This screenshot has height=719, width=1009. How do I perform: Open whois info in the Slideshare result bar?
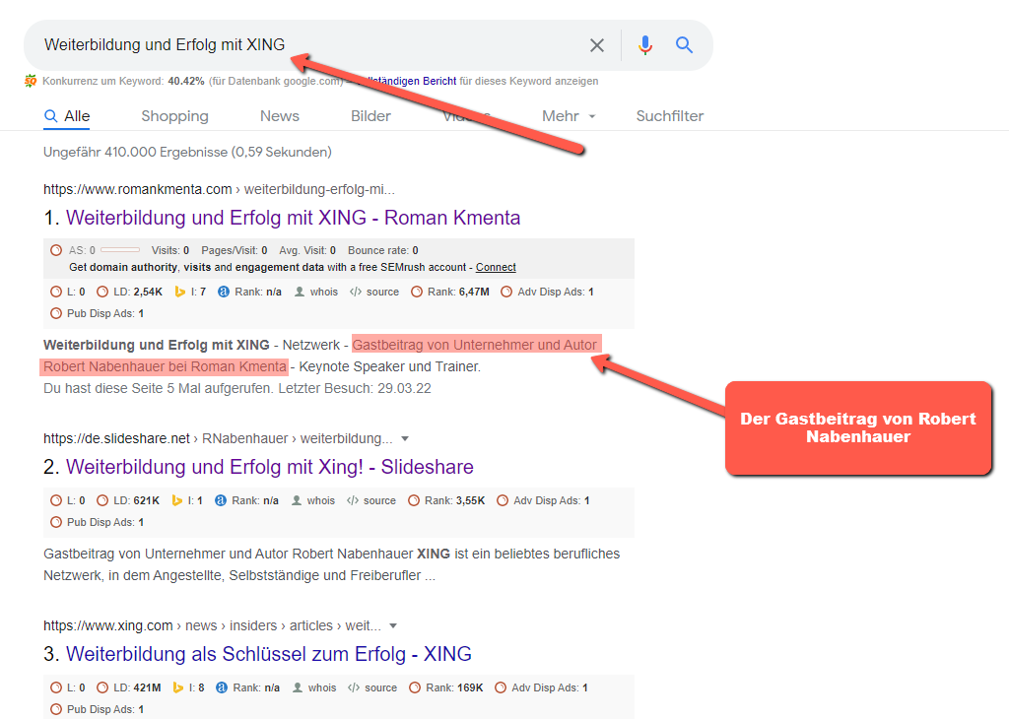coord(312,500)
